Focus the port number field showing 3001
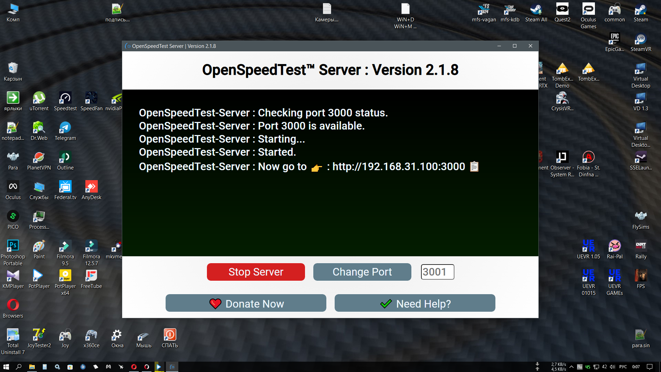This screenshot has height=372, width=661. point(437,272)
